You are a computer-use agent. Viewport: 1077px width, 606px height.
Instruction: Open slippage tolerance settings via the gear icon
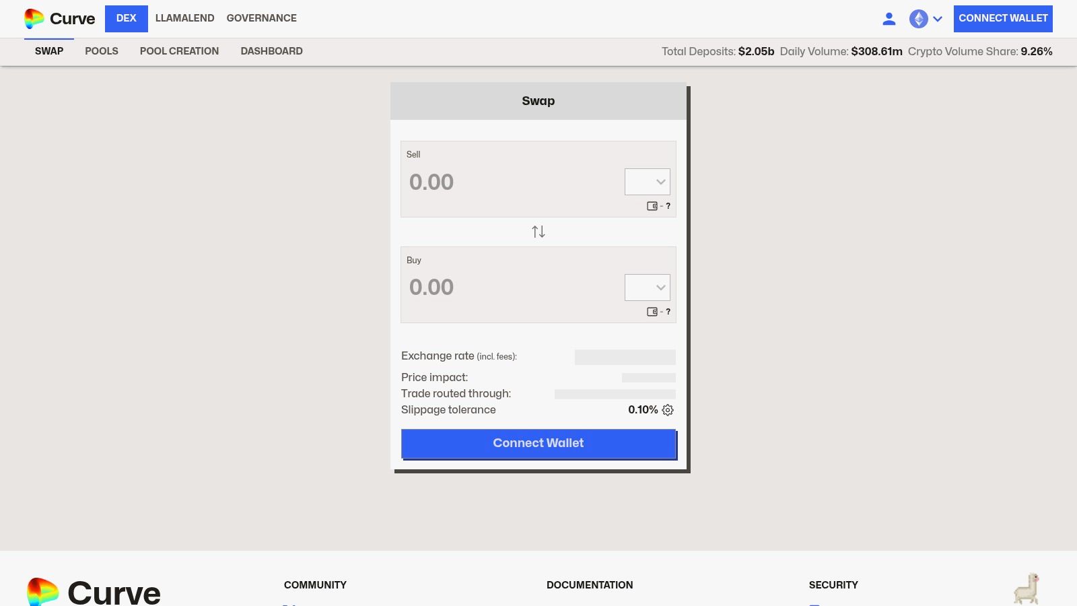pyautogui.click(x=667, y=409)
